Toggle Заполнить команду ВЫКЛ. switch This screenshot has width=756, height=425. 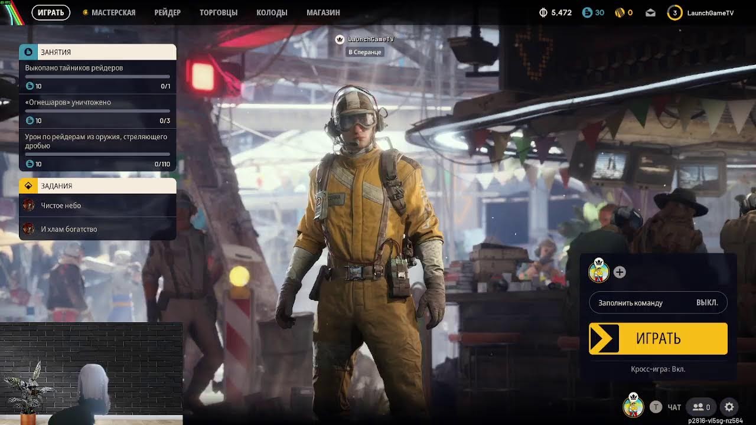click(x=658, y=303)
